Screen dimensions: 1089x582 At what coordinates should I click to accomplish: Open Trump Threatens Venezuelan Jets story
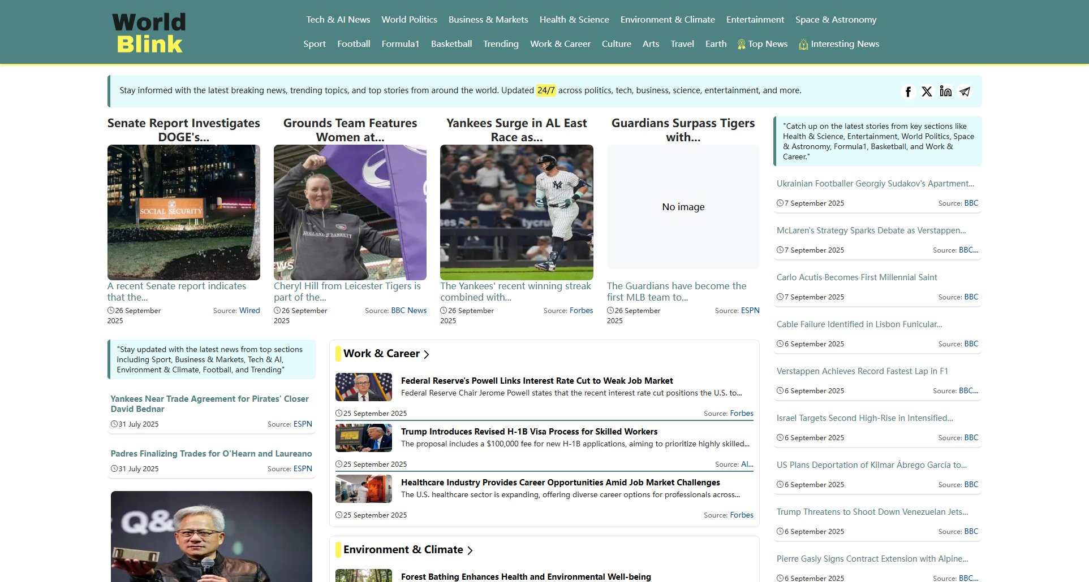click(872, 512)
